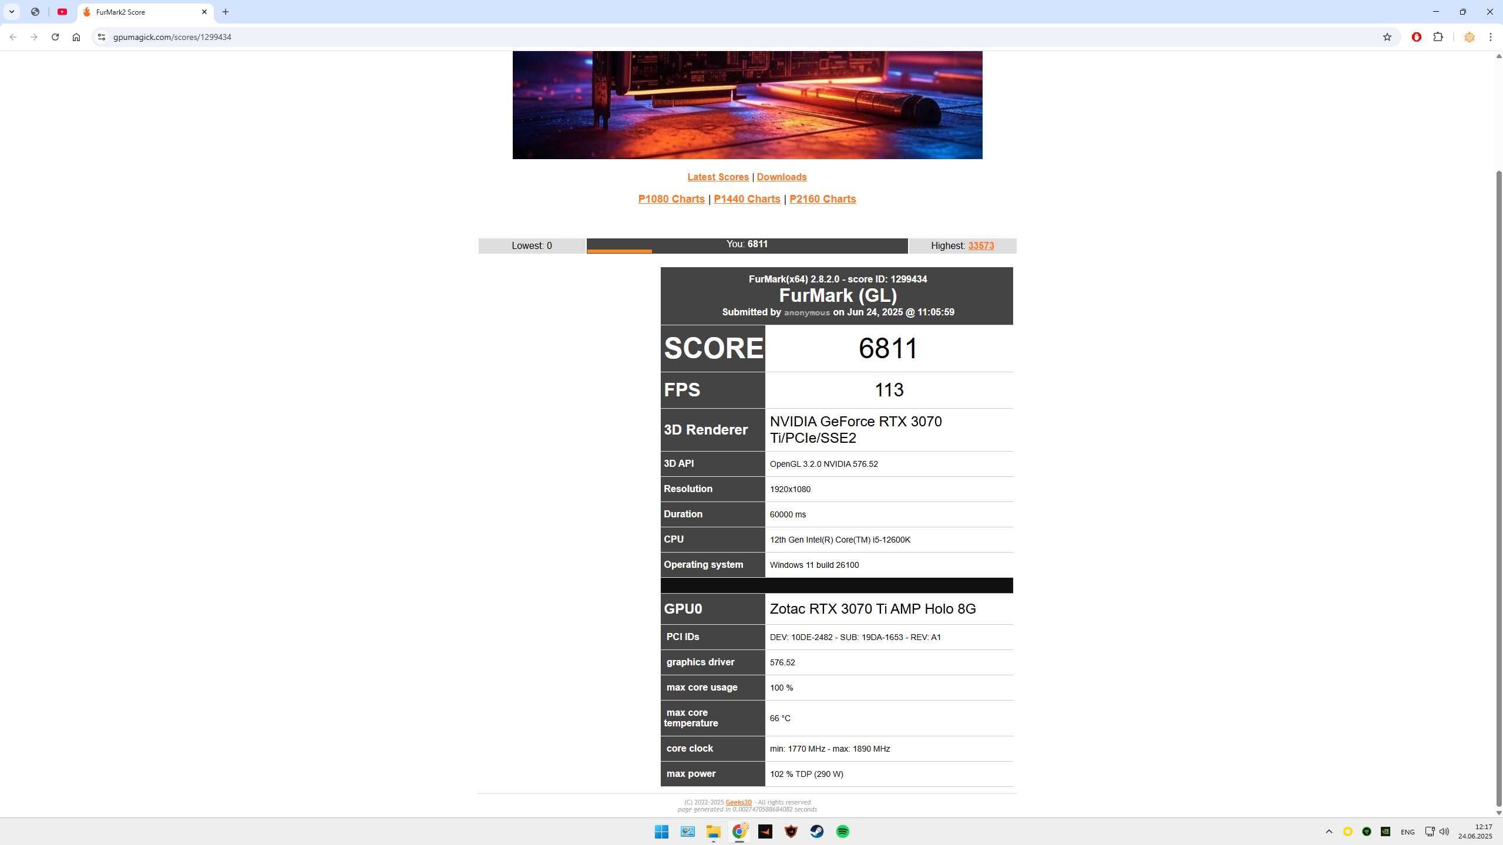Click the GPU banner image
The width and height of the screenshot is (1503, 845).
(x=747, y=105)
